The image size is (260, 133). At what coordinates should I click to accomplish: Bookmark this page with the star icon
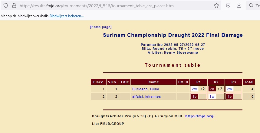(x=216, y=6)
